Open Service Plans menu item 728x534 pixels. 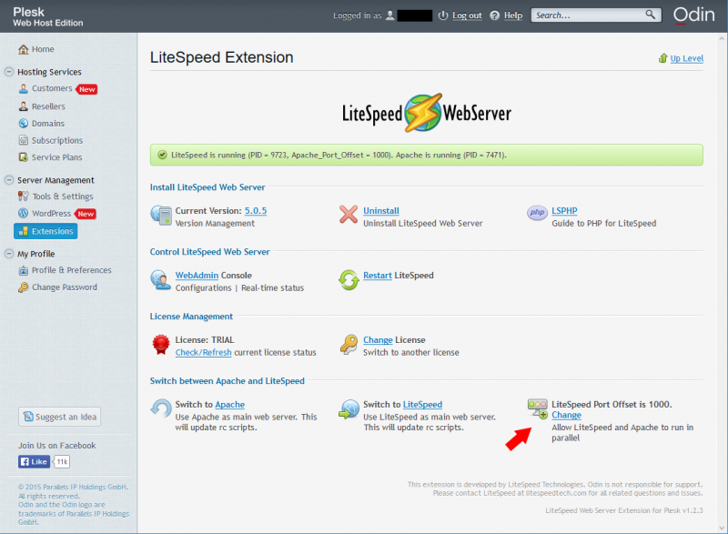(x=56, y=157)
